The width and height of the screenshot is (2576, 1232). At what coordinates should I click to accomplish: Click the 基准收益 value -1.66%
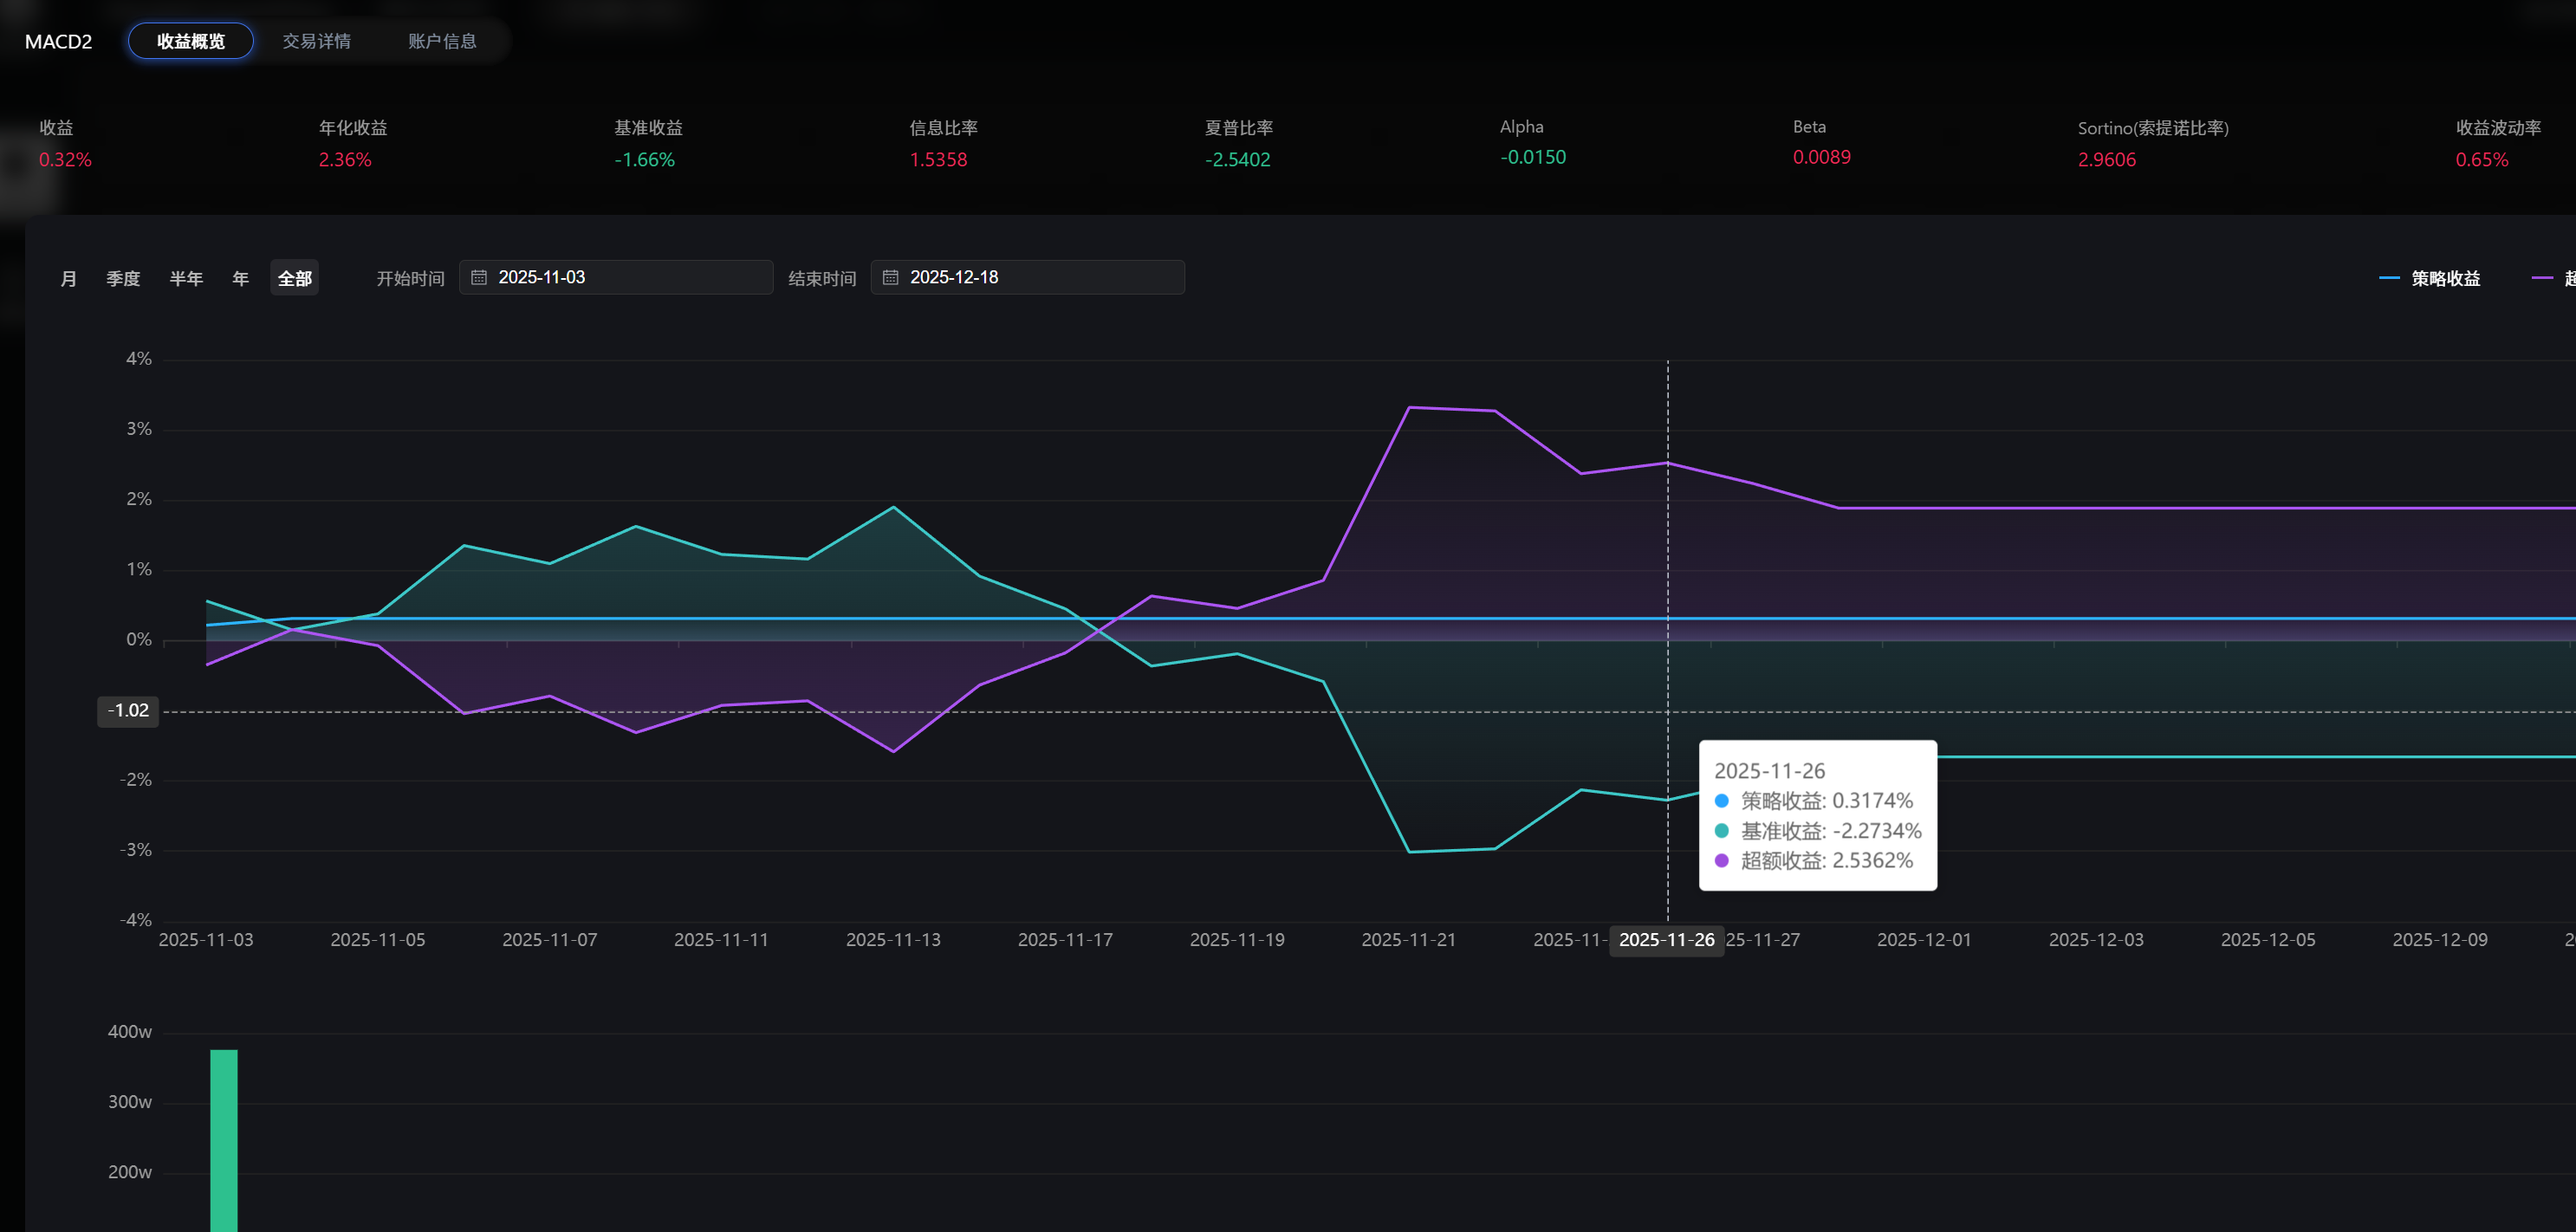(645, 159)
